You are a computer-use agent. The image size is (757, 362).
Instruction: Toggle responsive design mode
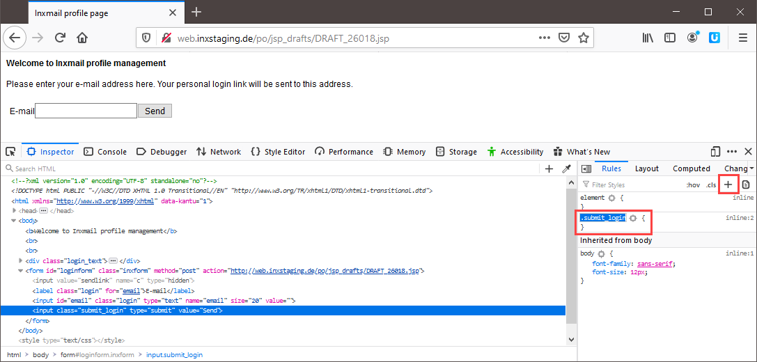[x=715, y=152]
